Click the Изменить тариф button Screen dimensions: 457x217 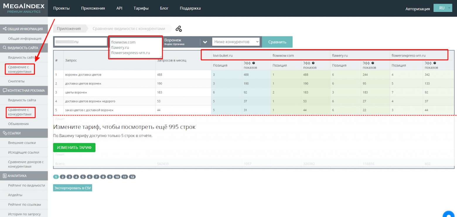pos(74,148)
